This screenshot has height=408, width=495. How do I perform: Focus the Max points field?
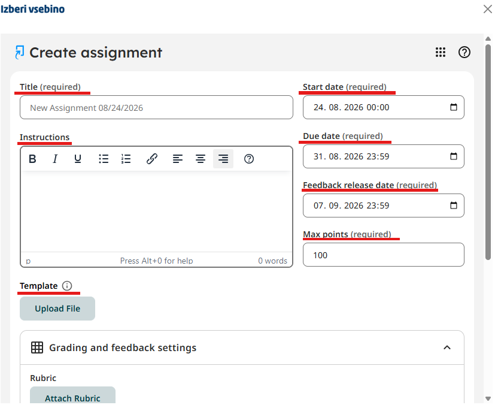point(384,255)
